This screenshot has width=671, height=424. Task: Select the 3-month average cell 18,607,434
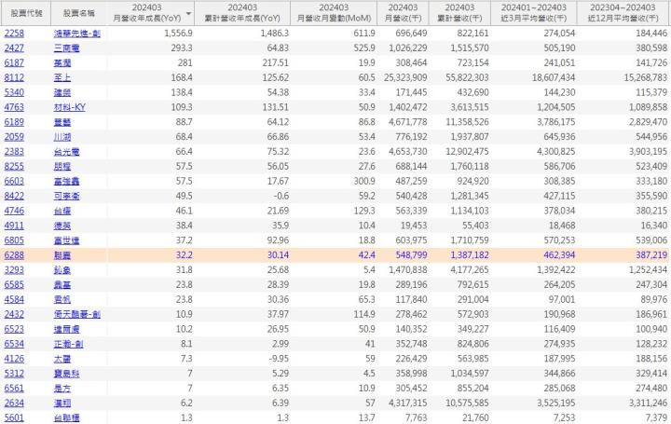[554, 77]
